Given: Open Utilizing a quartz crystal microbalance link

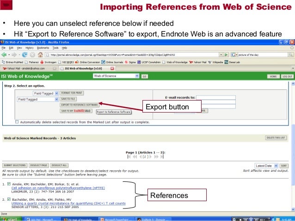Looking at the screenshot, I should click(68, 203).
